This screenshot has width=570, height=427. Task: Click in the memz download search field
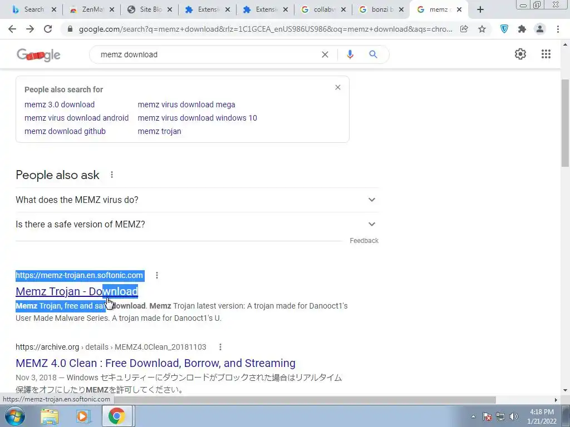click(x=207, y=54)
